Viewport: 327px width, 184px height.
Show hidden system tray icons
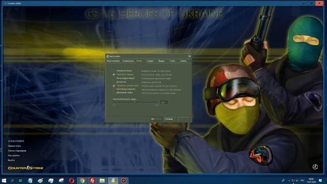tap(289, 180)
